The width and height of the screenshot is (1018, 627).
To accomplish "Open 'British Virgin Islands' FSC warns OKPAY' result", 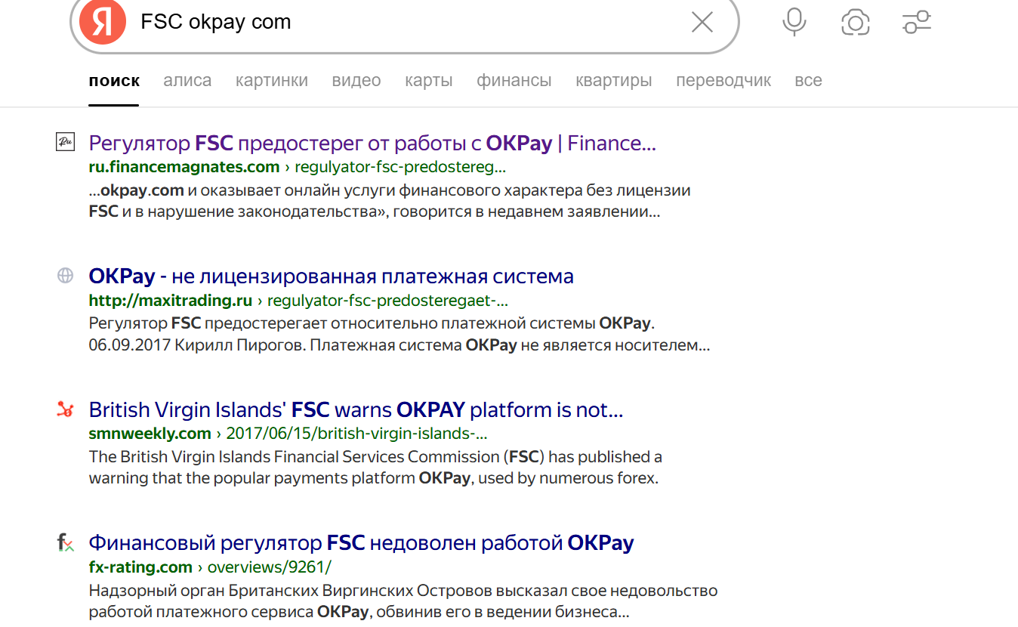I will 356,410.
